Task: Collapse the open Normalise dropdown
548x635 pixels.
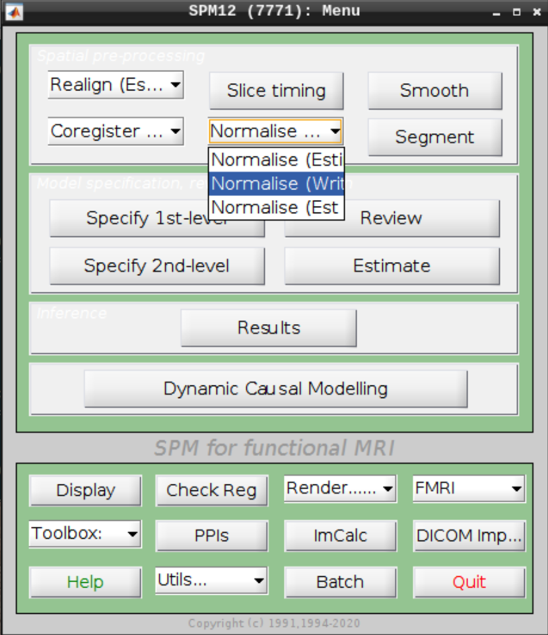Action: pyautogui.click(x=276, y=131)
